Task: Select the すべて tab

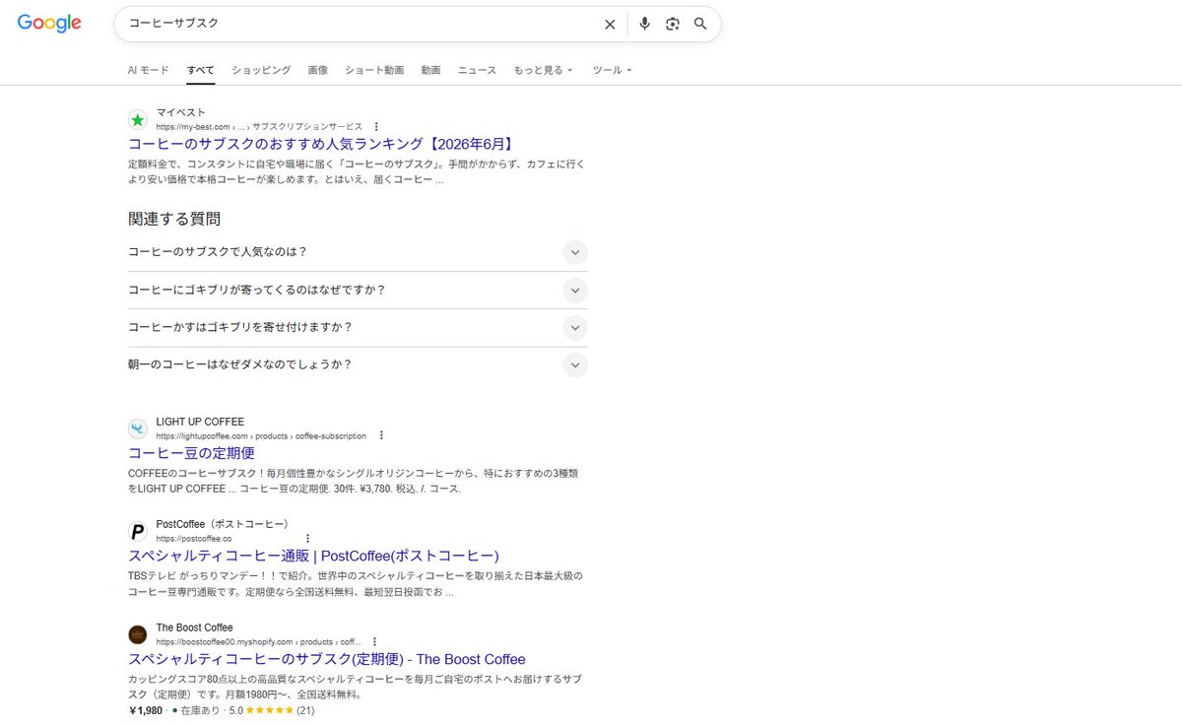Action: coord(201,70)
